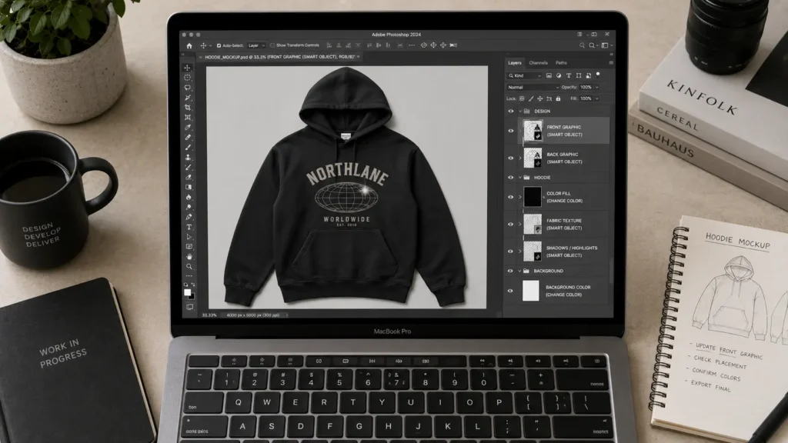The width and height of the screenshot is (788, 443).
Task: Enable Show Transform Controls checkbox
Action: click(x=272, y=45)
